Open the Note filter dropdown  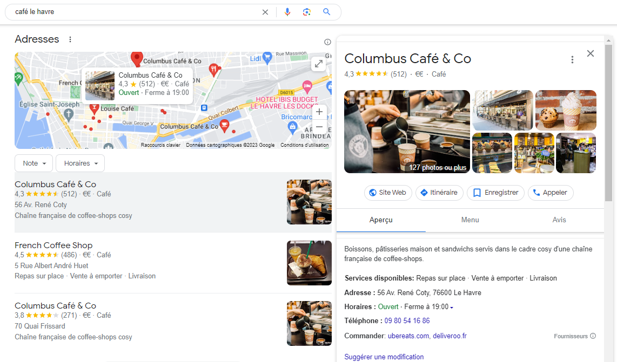33,163
